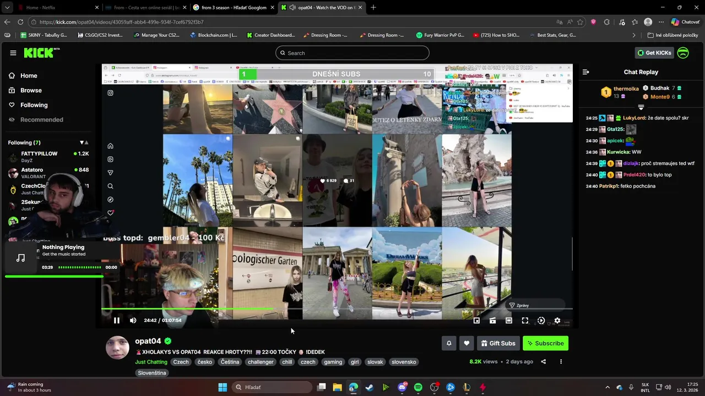Enter fullscreen video mode

pos(525,321)
